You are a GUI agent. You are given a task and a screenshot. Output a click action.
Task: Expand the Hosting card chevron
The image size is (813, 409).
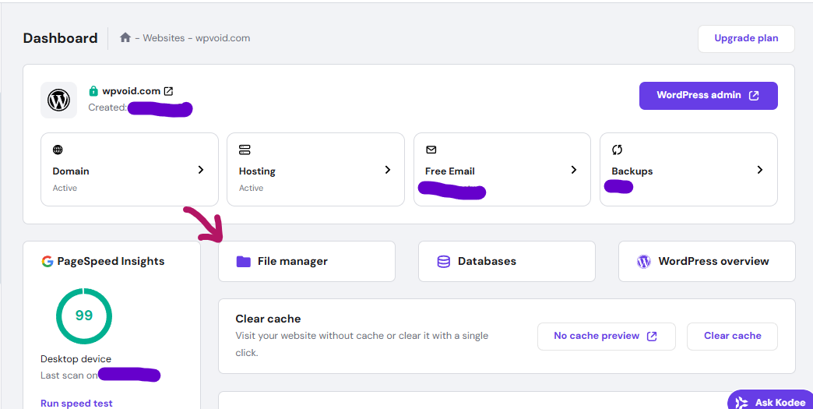(x=387, y=170)
